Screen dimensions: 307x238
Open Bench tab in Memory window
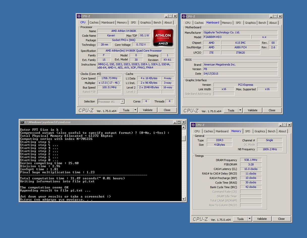272,131
